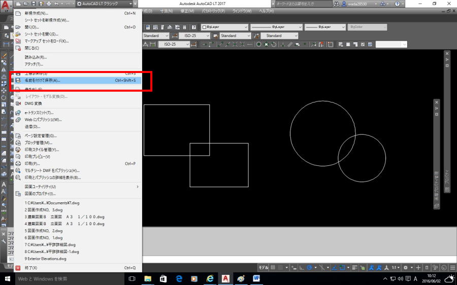Viewport: 457px width, 285px height.
Task: Open File Explorer from the taskbar
Action: tap(148, 278)
